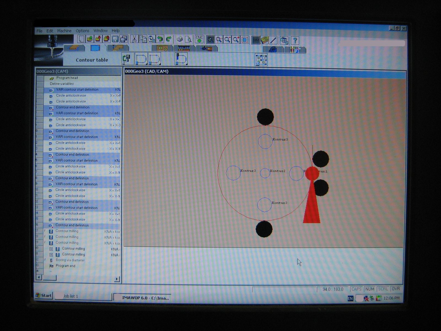This screenshot has height=331, width=441.
Task: Toggle the 3D view button
Action: pos(264,40)
